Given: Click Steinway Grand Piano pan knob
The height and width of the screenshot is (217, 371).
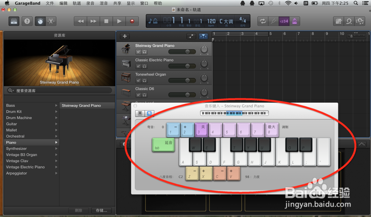Looking at the screenshot, I should 204,49.
